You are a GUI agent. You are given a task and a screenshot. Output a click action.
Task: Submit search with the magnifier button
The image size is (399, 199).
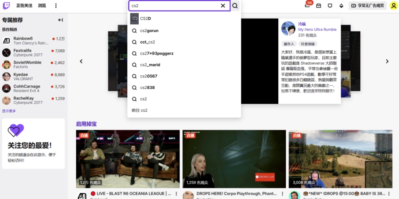[x=235, y=6]
